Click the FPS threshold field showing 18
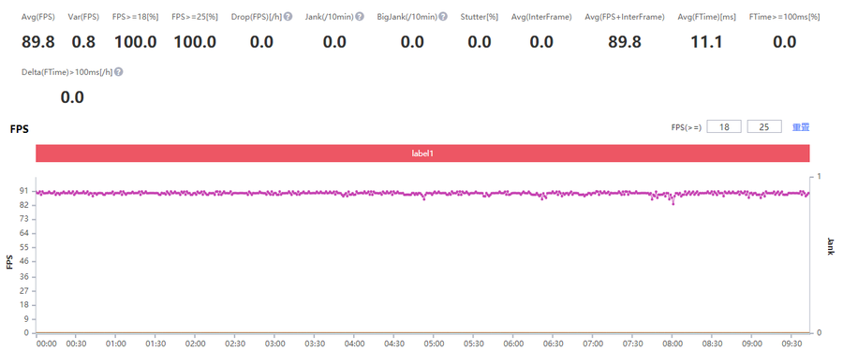Image resolution: width=843 pixels, height=351 pixels. 724,127
